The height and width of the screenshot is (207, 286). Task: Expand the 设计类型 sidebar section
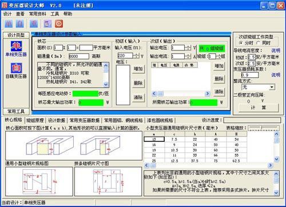point(16,35)
